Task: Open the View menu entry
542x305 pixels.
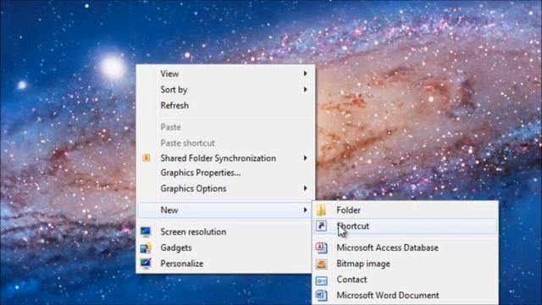Action: click(225, 74)
